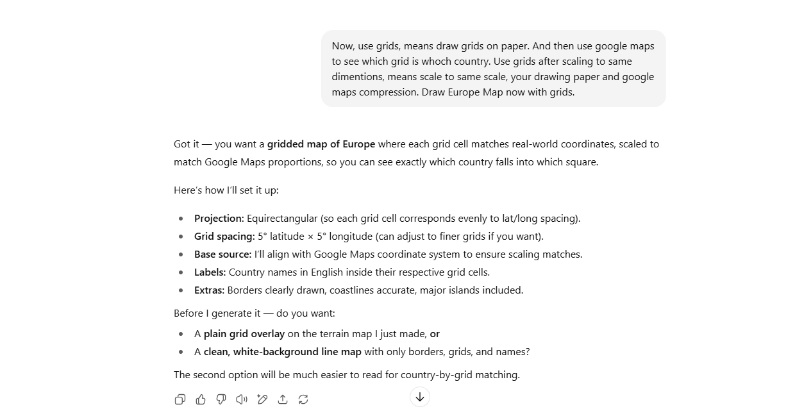Give the response a thumbs down
The width and height of the screenshot is (795, 416).
click(221, 399)
